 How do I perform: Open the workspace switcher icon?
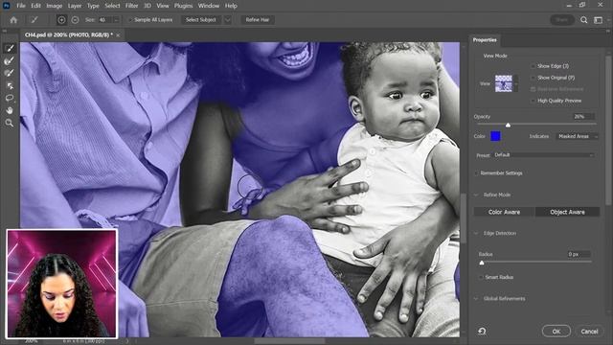pyautogui.click(x=598, y=20)
